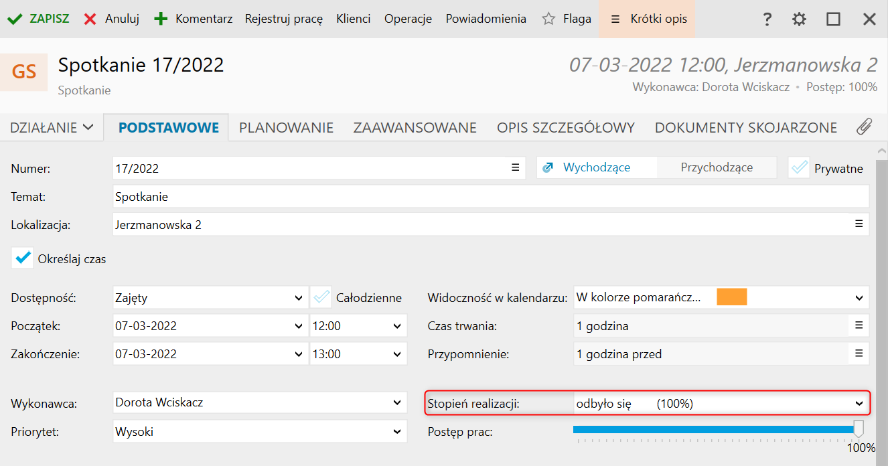Click the Rejestruj pracę button
The image size is (888, 466).
pos(284,19)
